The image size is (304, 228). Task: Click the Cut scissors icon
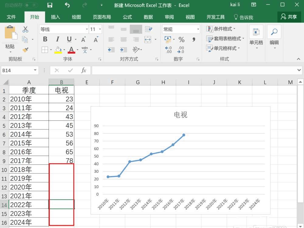pos(26,29)
